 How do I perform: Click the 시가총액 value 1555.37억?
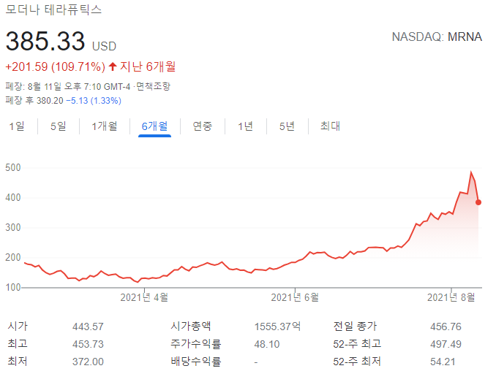click(278, 326)
